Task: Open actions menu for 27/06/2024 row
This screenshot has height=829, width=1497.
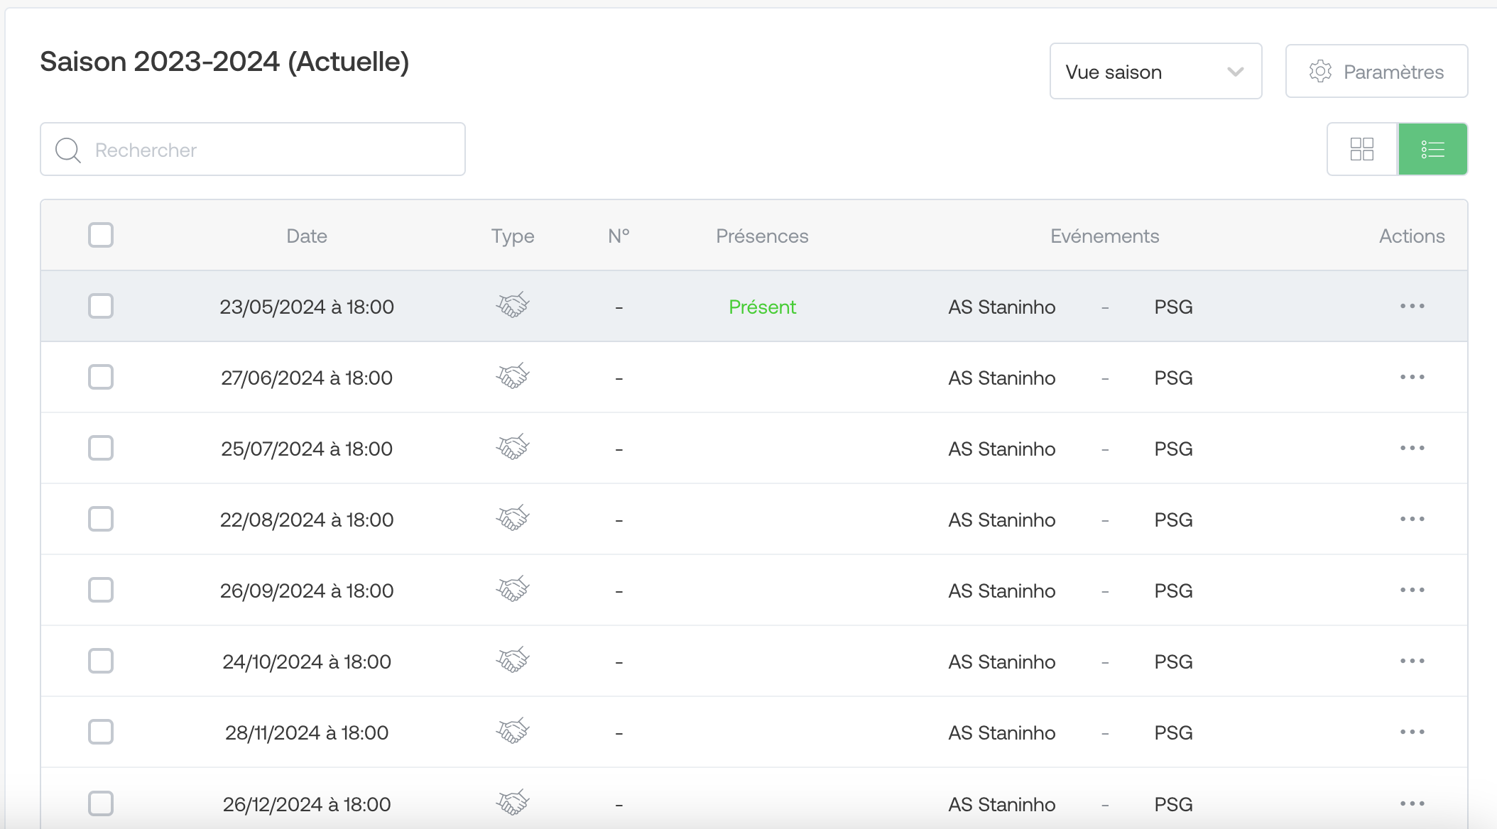Action: [1412, 377]
